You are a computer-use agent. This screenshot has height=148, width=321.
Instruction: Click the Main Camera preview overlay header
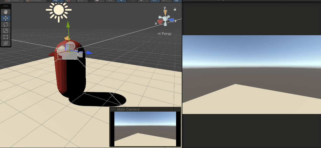coord(145,109)
